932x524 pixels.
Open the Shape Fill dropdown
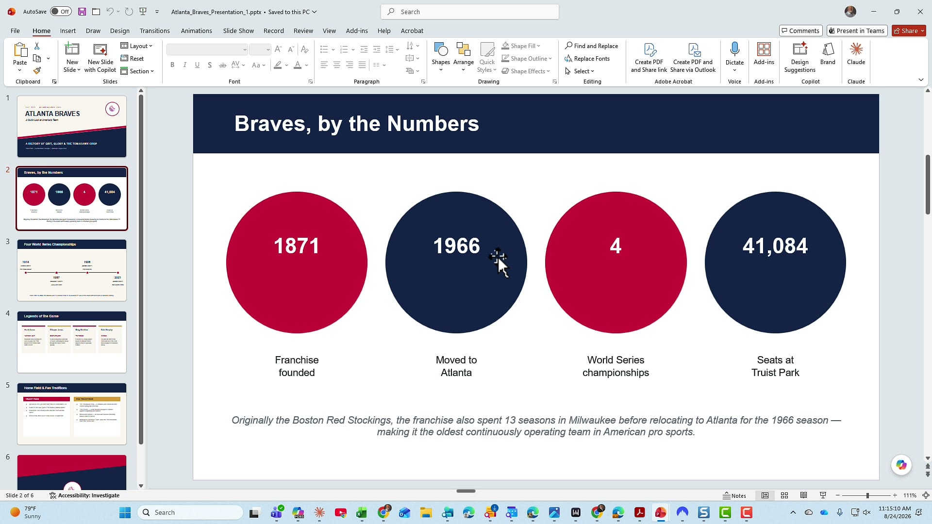point(521,46)
